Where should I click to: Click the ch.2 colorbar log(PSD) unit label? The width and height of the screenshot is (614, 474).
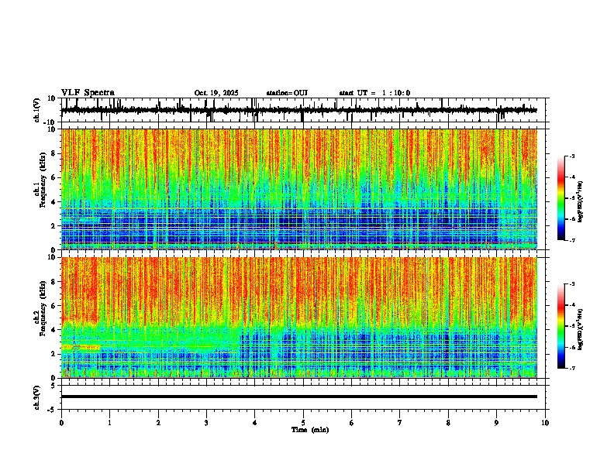pyautogui.click(x=581, y=329)
